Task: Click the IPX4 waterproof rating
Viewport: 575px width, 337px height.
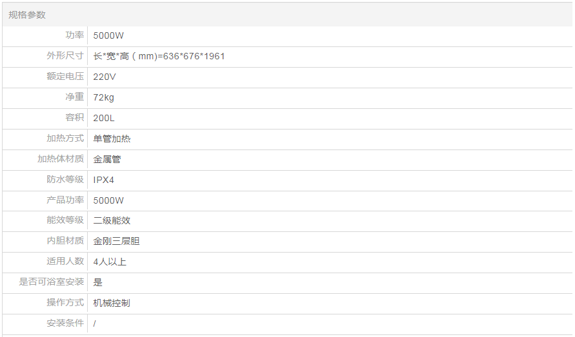Action: [x=103, y=180]
